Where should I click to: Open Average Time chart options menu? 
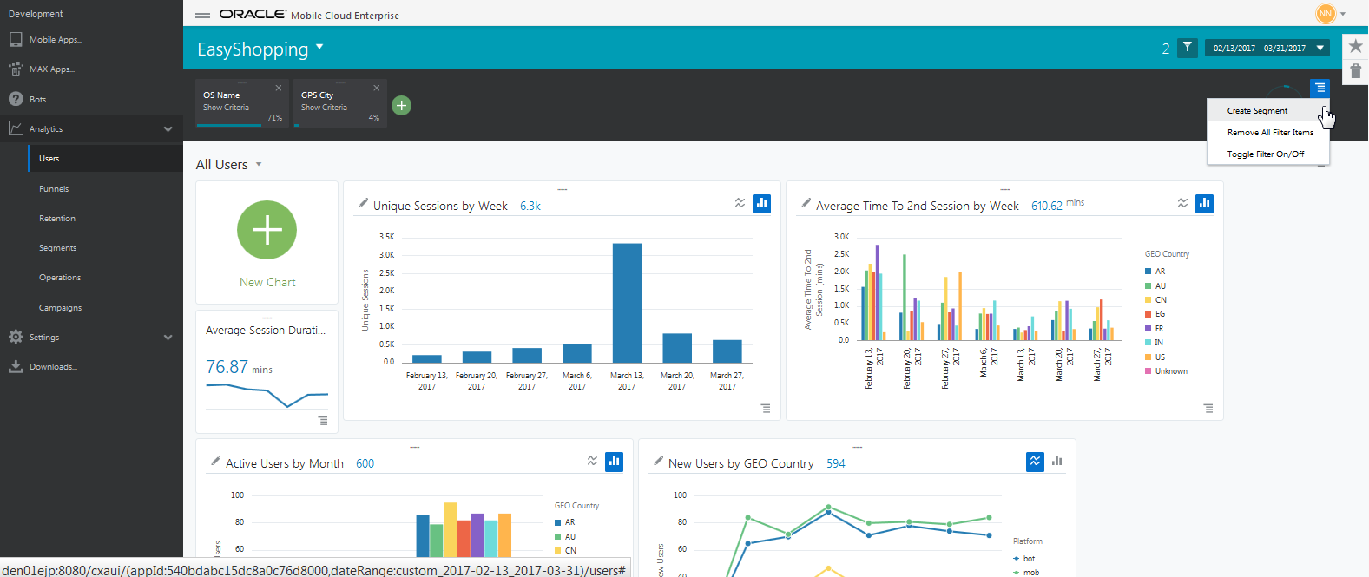(x=1208, y=409)
